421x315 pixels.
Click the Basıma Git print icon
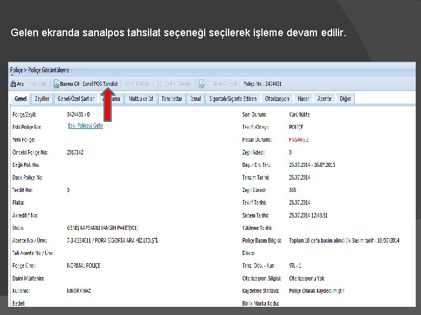(x=56, y=84)
